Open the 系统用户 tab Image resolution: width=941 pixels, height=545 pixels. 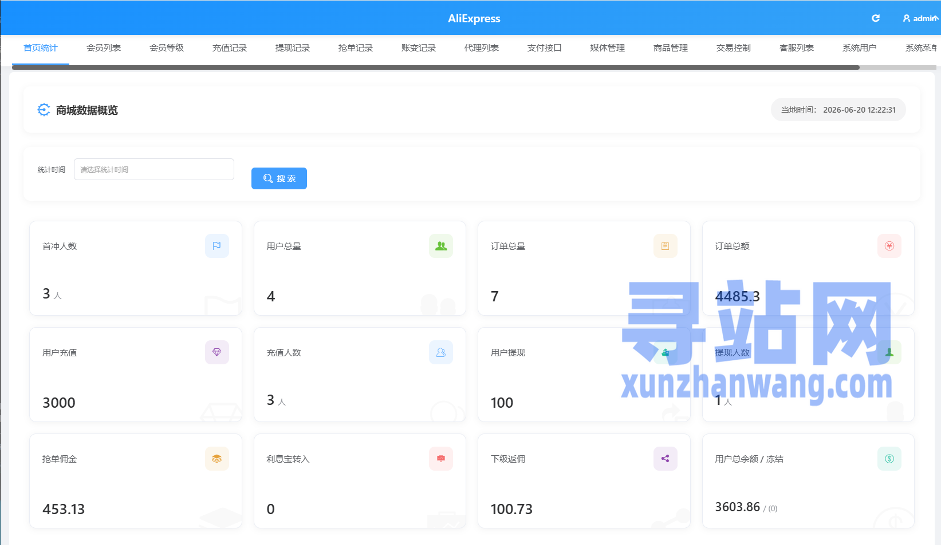pos(860,48)
